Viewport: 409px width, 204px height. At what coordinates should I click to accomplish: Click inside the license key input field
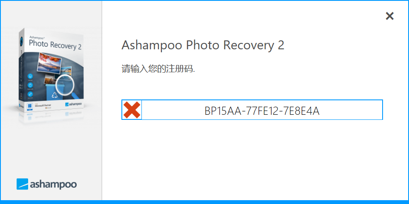tap(252, 110)
